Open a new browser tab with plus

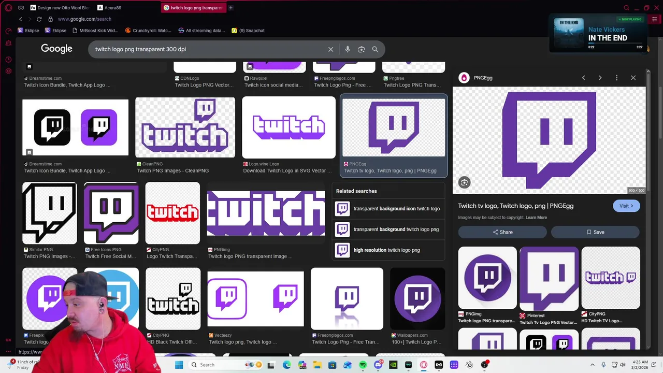(x=230, y=8)
